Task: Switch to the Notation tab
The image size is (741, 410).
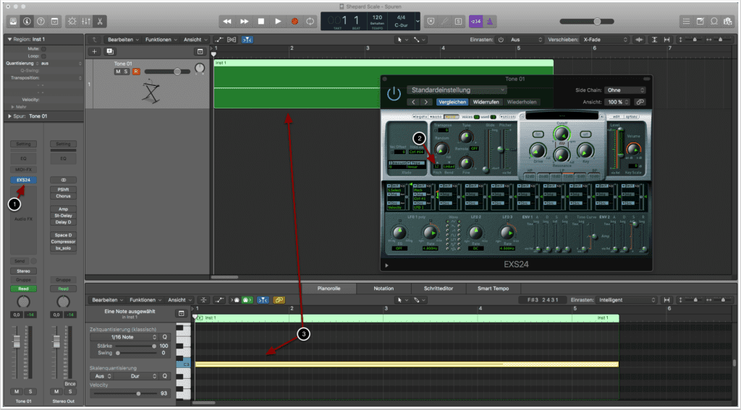Action: point(383,288)
